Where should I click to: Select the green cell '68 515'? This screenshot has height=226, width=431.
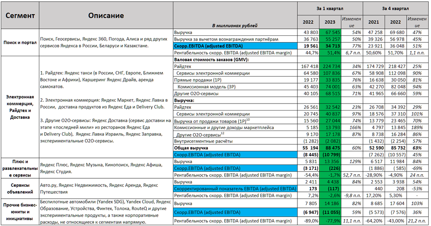[x=330, y=94]
